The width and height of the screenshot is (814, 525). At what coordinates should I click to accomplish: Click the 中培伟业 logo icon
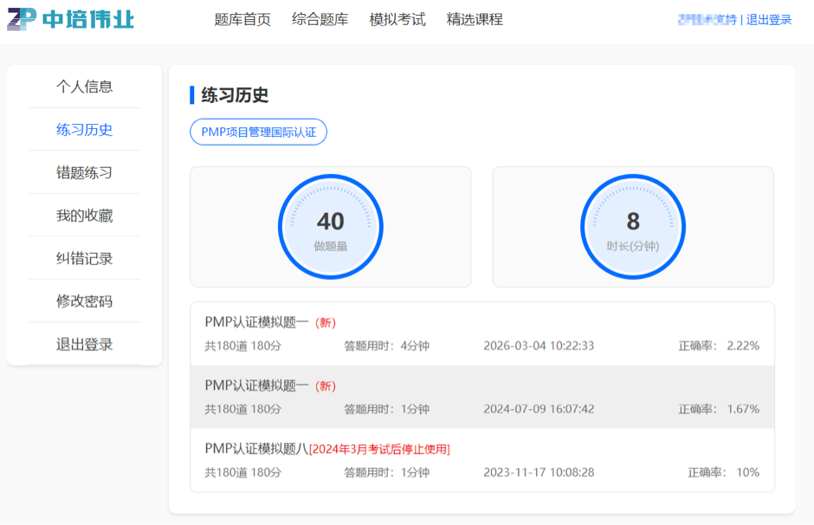point(23,18)
